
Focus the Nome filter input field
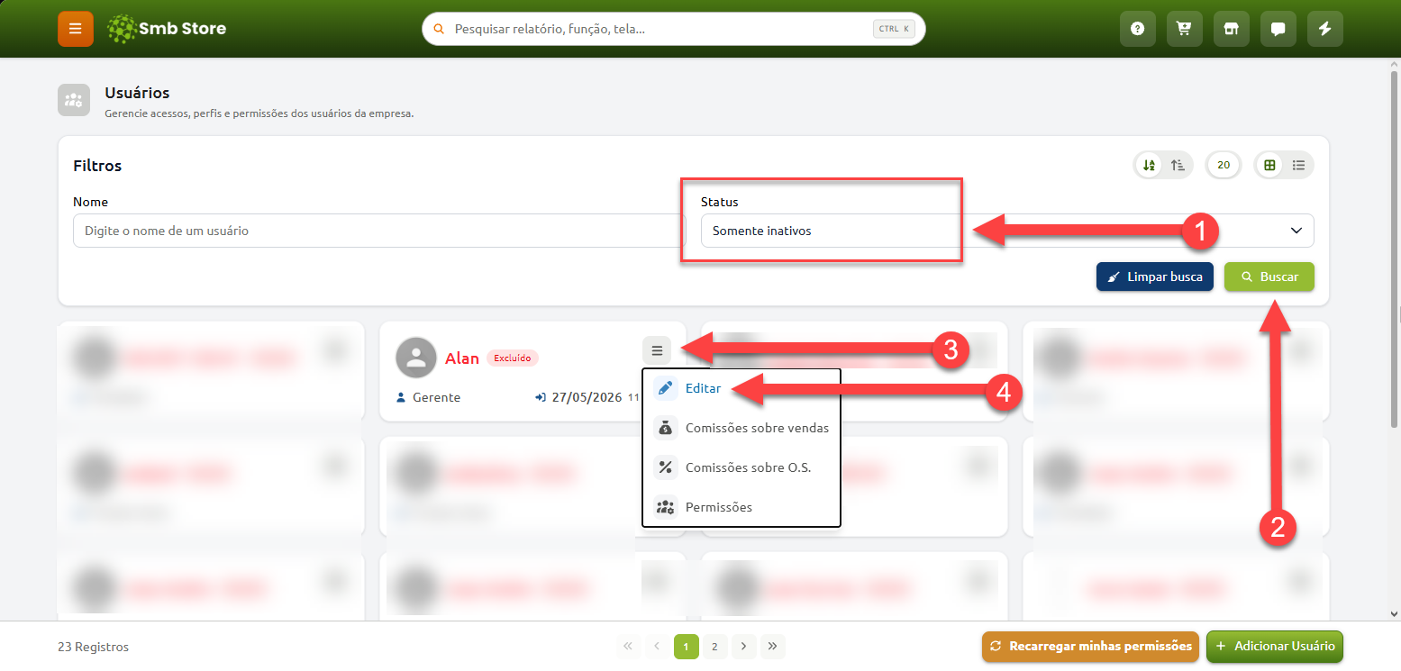point(379,231)
